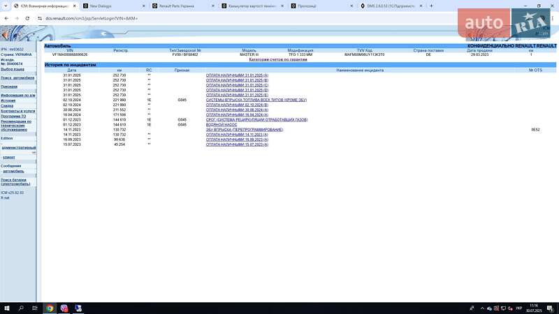This screenshot has width=559, height=314.
Task: Open taskbar search magnifier icon
Action: tap(21, 308)
